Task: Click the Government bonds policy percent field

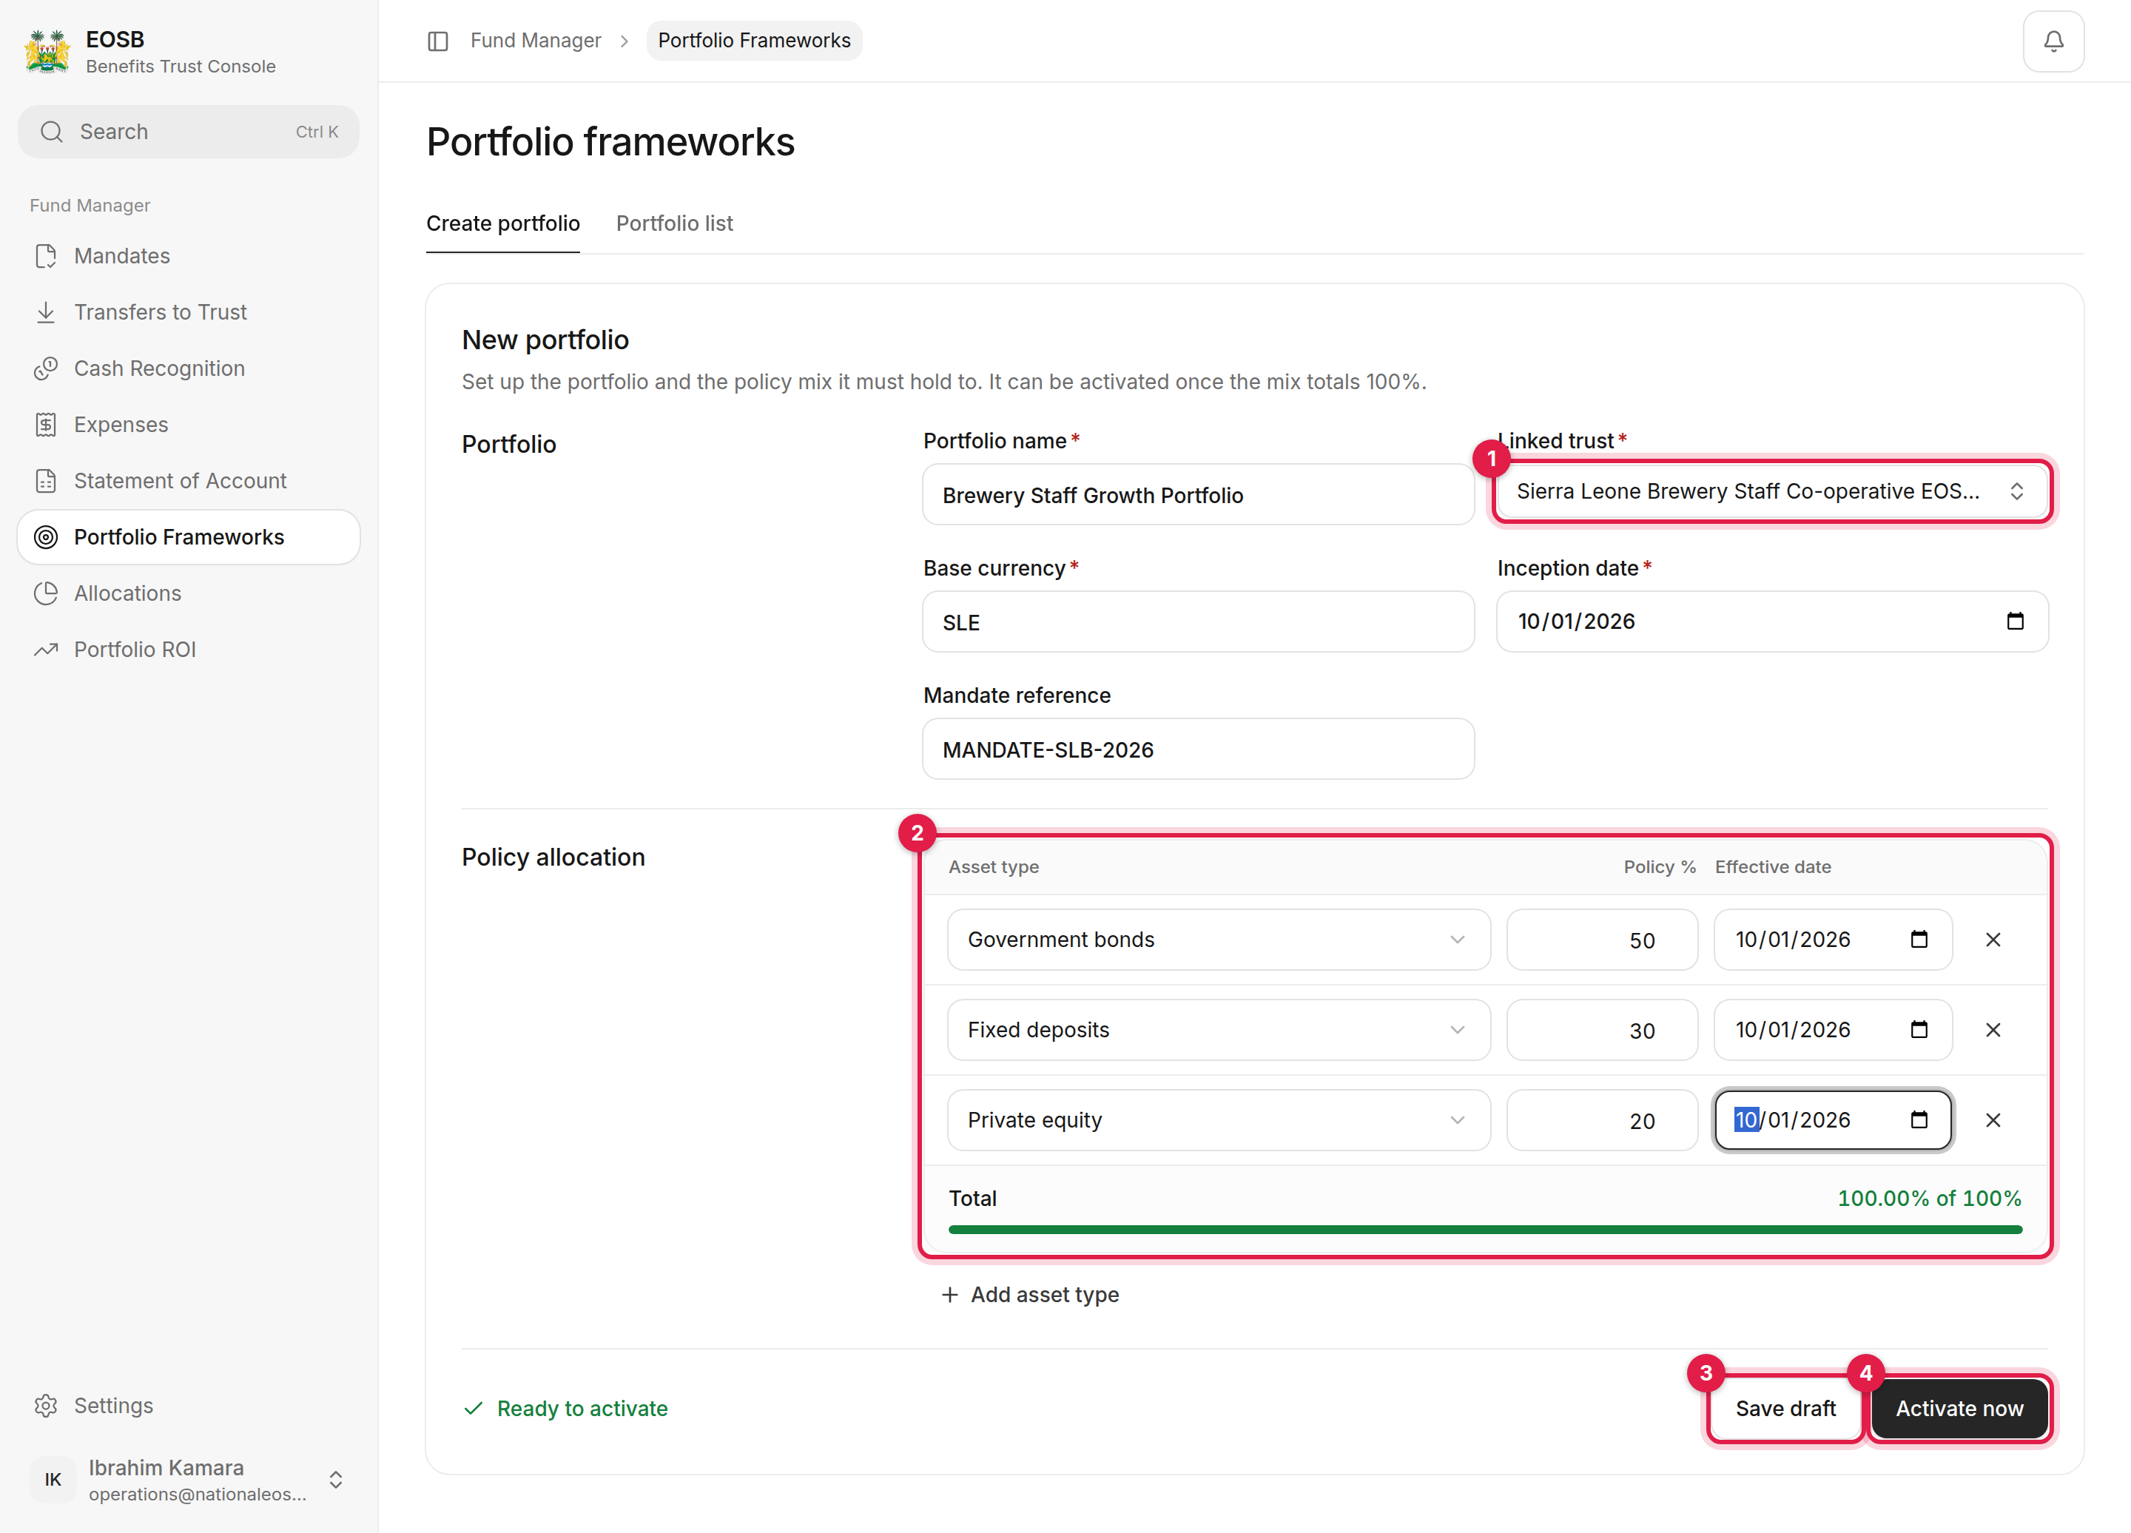Action: tap(1602, 940)
